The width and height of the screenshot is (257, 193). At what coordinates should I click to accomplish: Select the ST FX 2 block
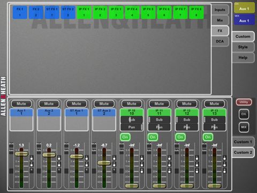68,12
